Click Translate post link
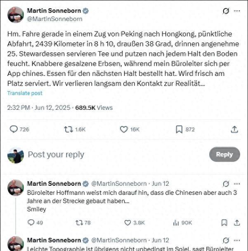 click(25, 93)
